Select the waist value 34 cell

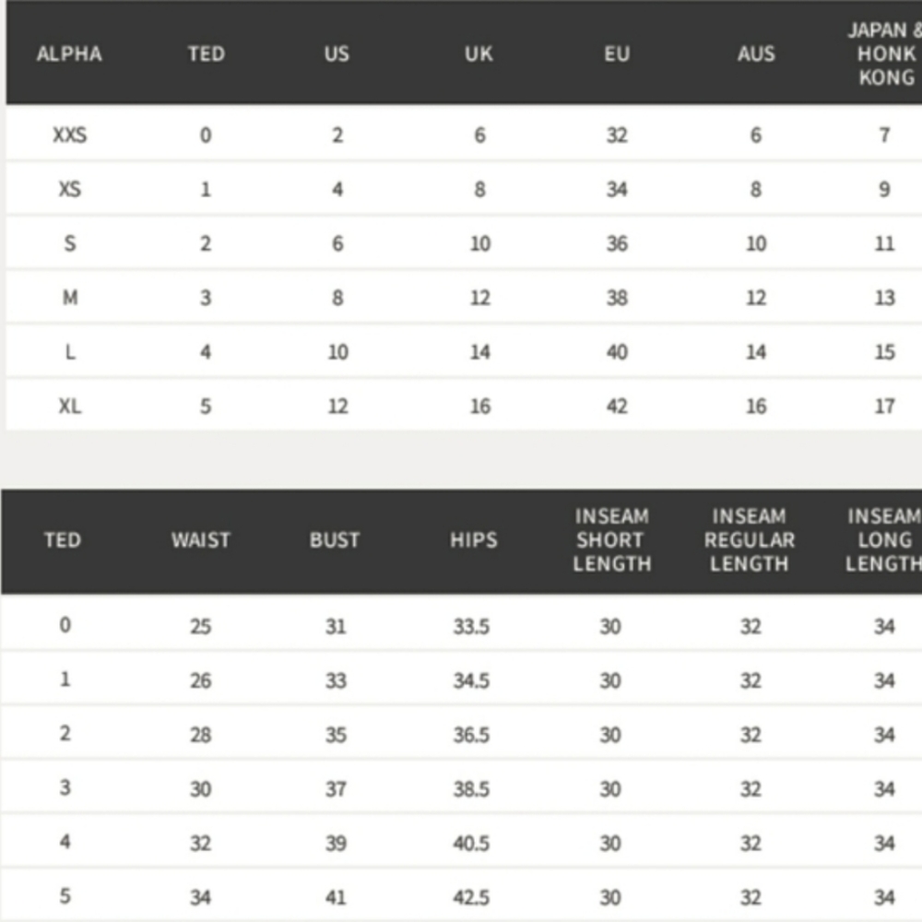click(x=200, y=898)
